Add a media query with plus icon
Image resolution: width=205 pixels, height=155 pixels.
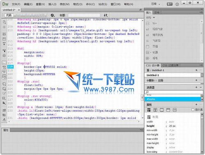[x=196, y=80]
